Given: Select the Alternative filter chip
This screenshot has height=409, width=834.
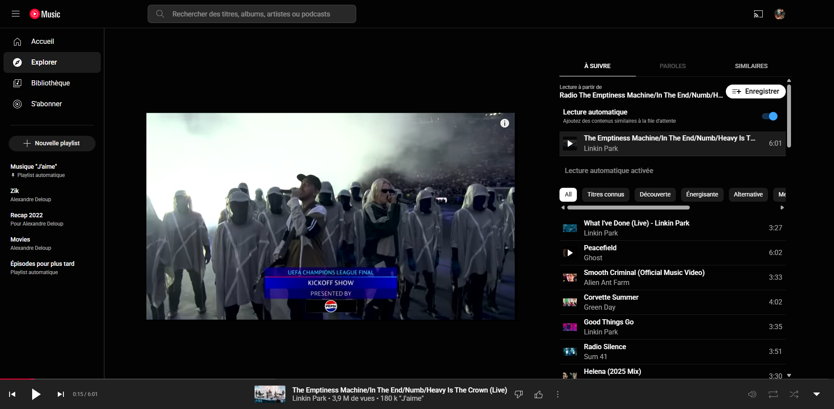Looking at the screenshot, I should coord(748,194).
